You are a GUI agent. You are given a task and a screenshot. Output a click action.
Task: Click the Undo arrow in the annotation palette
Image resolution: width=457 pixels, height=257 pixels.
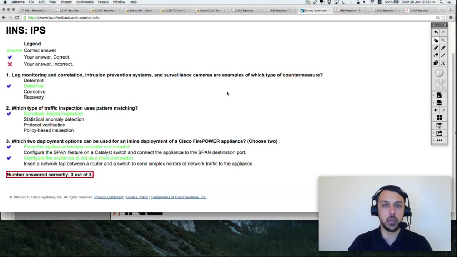pos(436,32)
